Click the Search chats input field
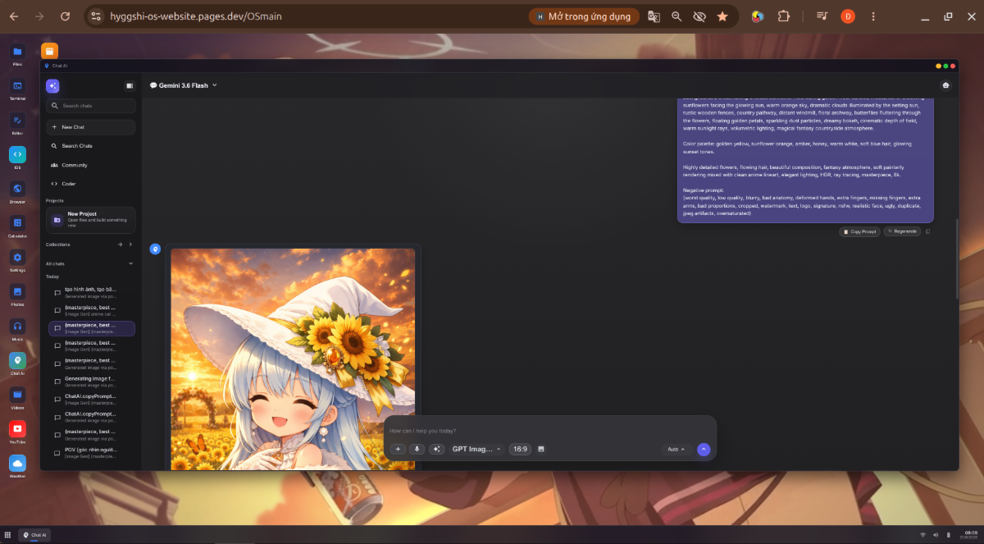Viewport: 984px width, 544px height. pos(91,106)
